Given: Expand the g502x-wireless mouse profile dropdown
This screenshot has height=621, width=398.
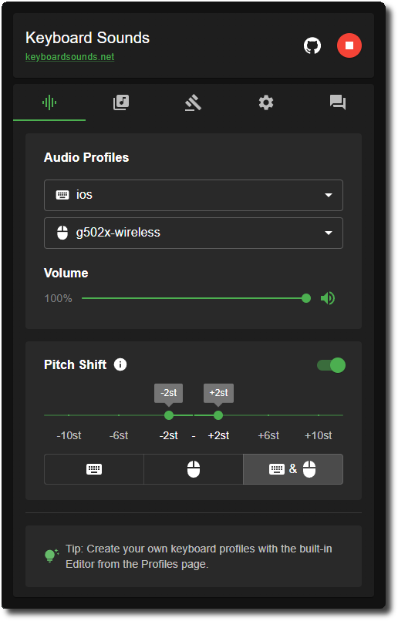Looking at the screenshot, I should click(194, 233).
